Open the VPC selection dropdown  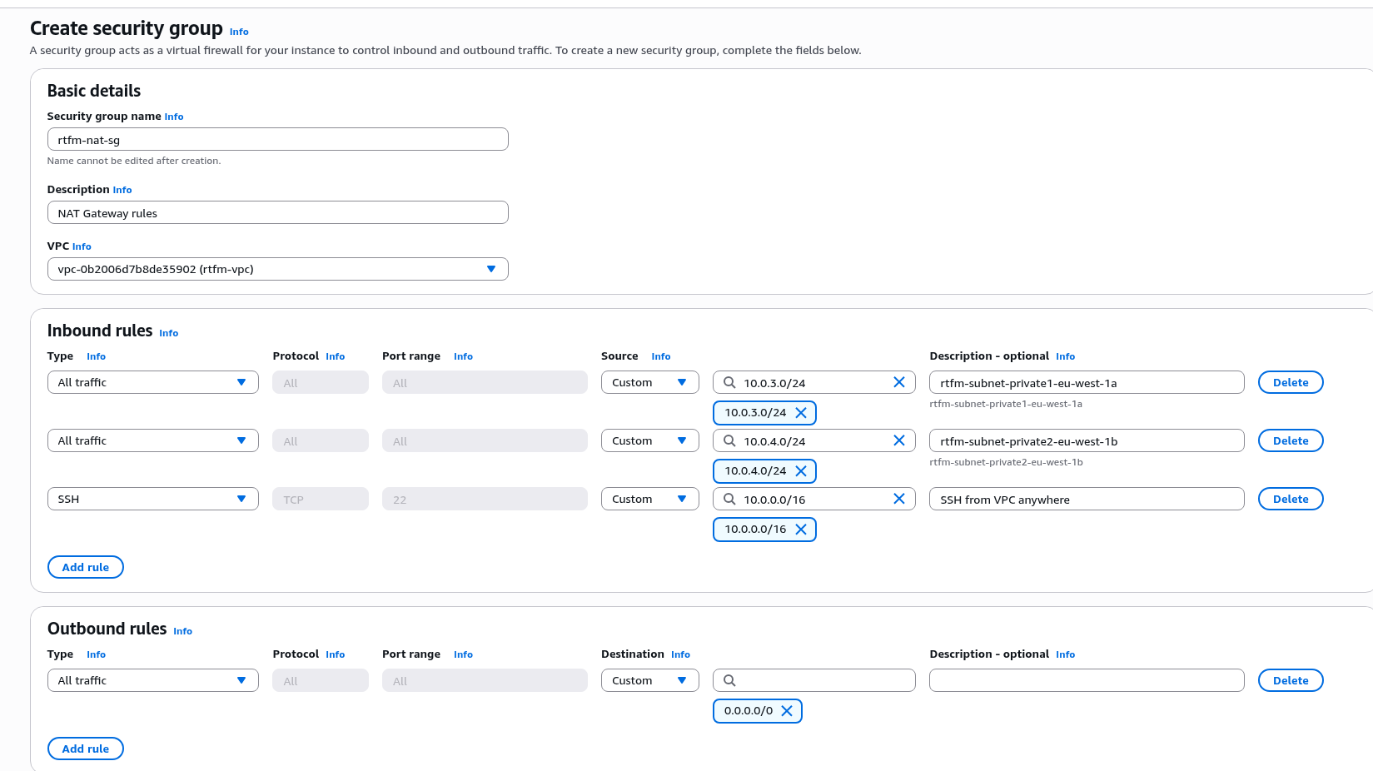pos(277,269)
